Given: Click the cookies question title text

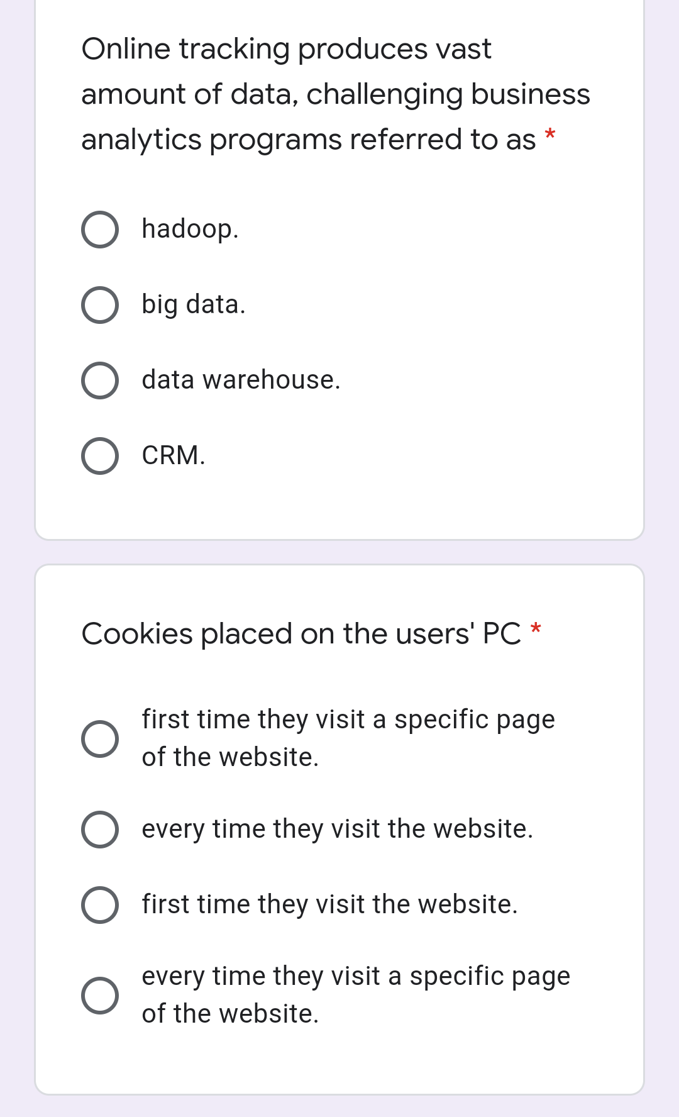Looking at the screenshot, I should point(302,633).
